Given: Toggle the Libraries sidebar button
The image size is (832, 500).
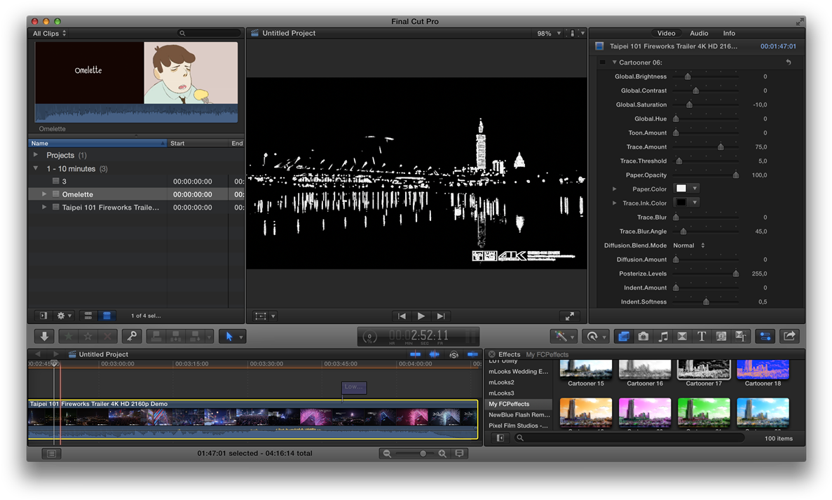Looking at the screenshot, I should 43,316.
